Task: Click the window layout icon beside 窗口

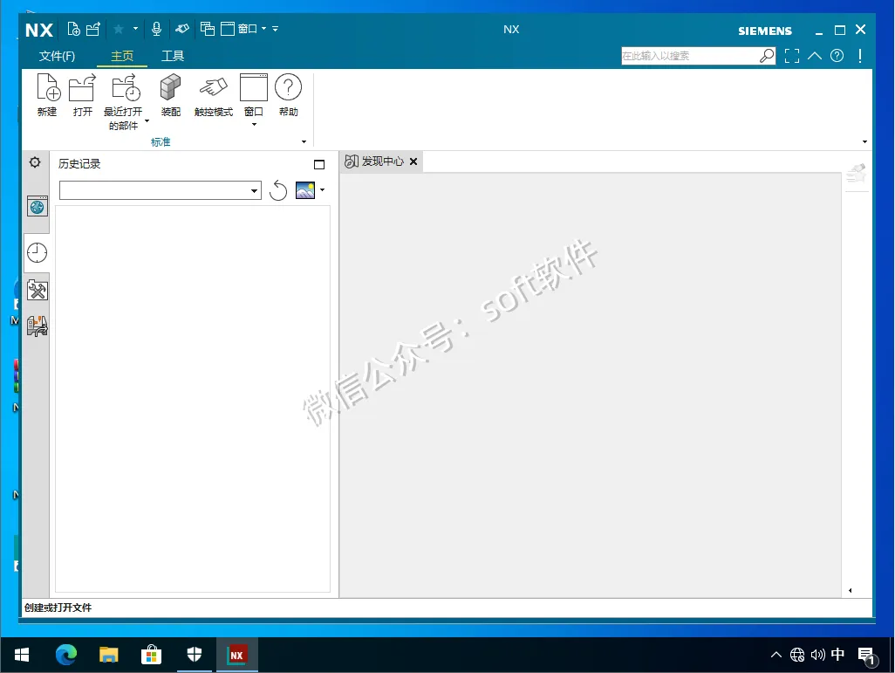Action: [x=228, y=29]
